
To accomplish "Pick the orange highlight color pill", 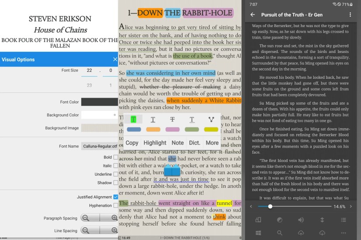I will click(153, 130).
